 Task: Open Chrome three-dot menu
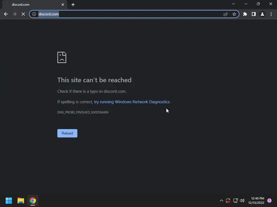(x=271, y=14)
